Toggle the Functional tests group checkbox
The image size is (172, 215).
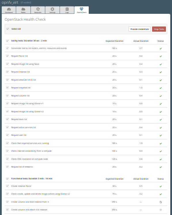click(7, 179)
